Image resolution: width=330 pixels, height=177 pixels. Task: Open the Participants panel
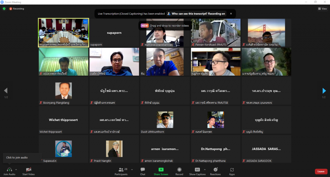pyautogui.click(x=121, y=170)
